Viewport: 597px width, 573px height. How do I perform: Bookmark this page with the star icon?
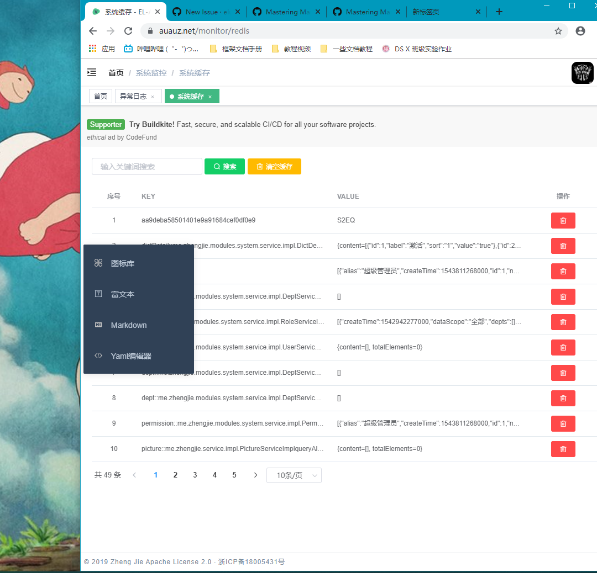pyautogui.click(x=558, y=31)
